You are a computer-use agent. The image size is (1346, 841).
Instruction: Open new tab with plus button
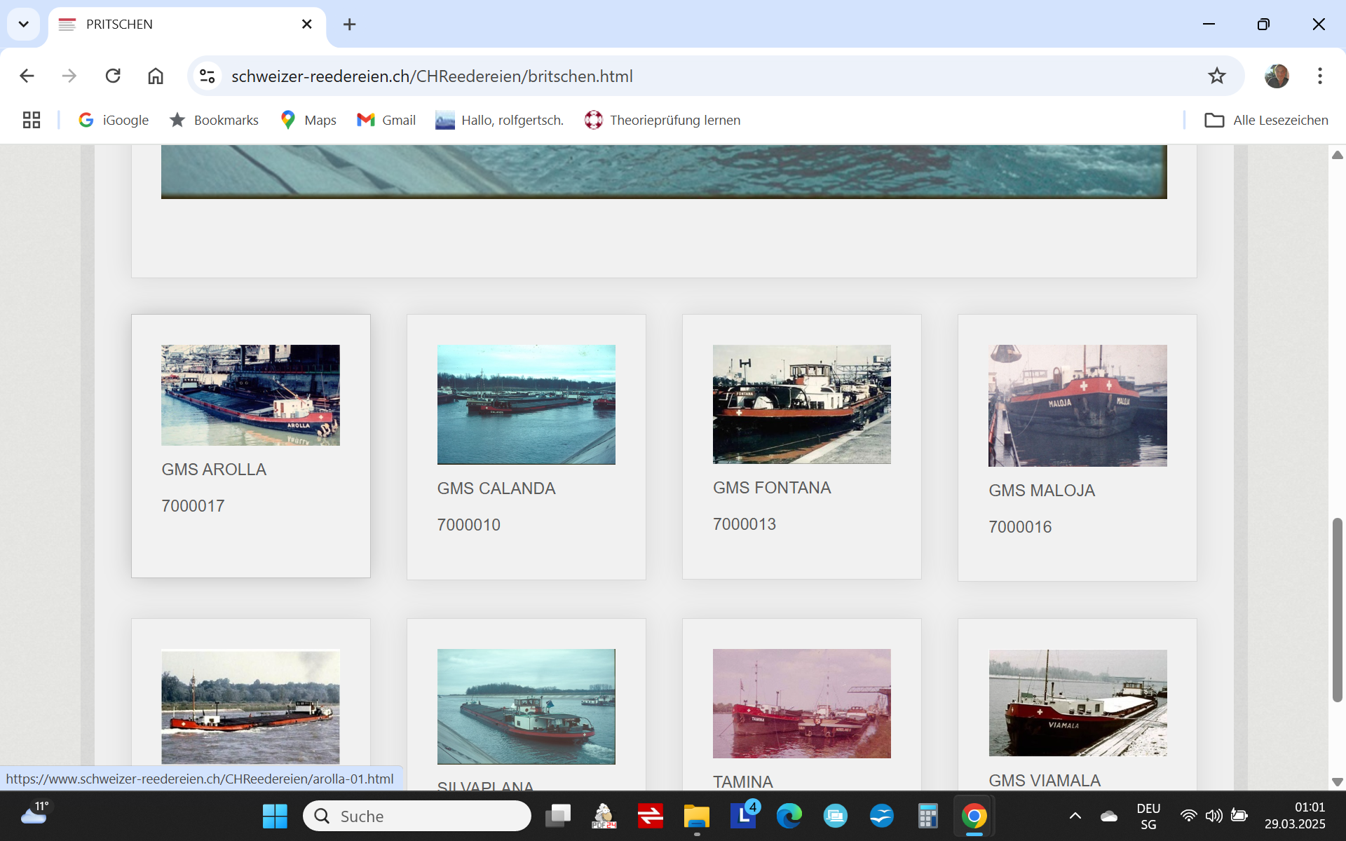[x=349, y=25]
